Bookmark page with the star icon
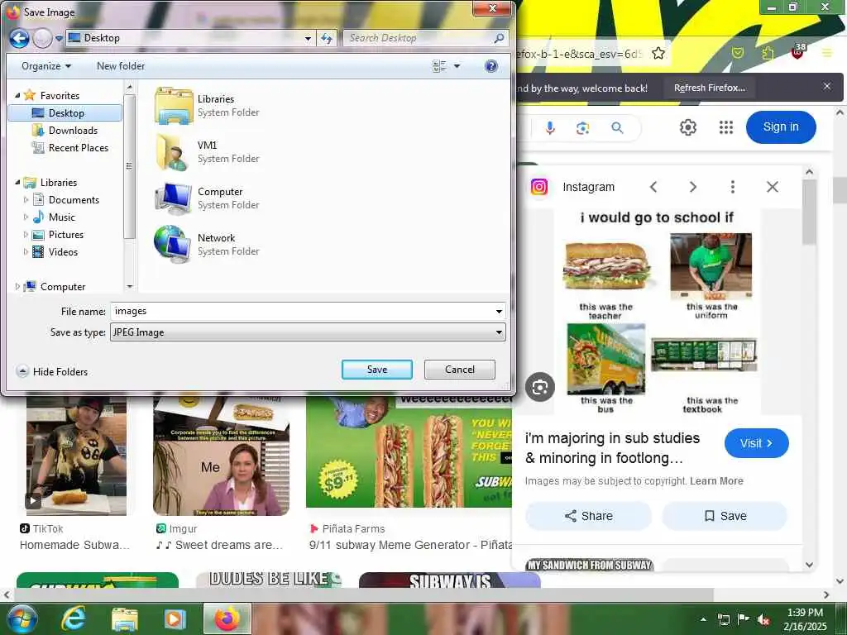 (x=658, y=54)
